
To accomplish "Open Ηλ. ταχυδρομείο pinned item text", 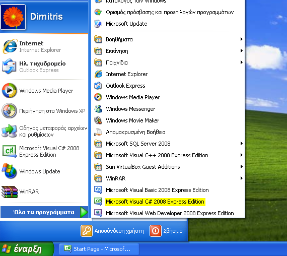I will (x=42, y=63).
